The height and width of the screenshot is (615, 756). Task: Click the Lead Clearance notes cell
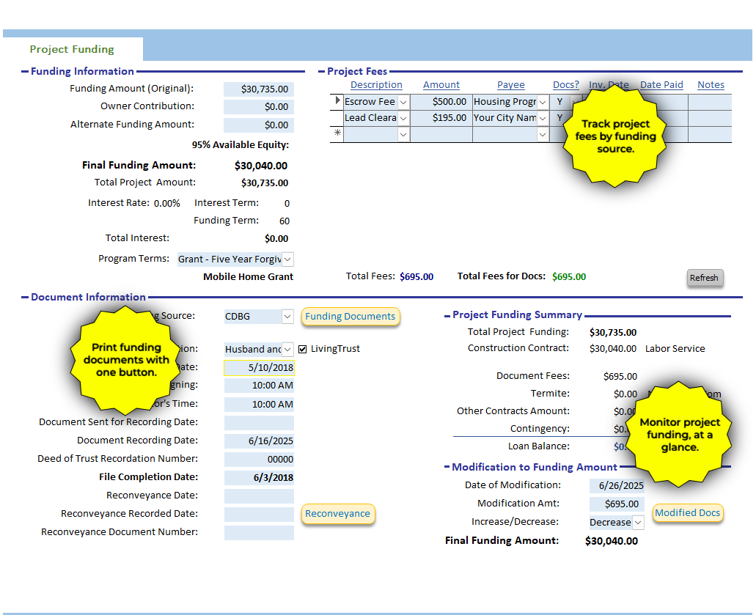[710, 118]
